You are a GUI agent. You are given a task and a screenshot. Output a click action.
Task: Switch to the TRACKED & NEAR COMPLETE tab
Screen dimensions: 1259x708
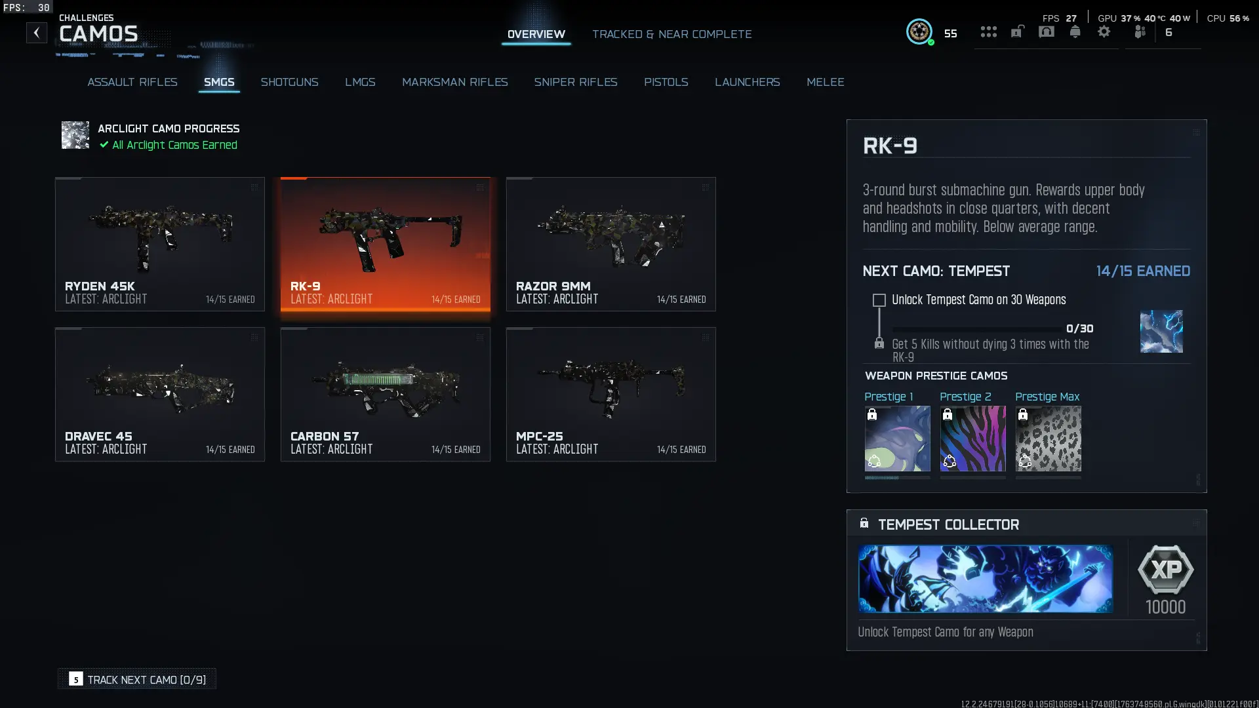pos(672,34)
